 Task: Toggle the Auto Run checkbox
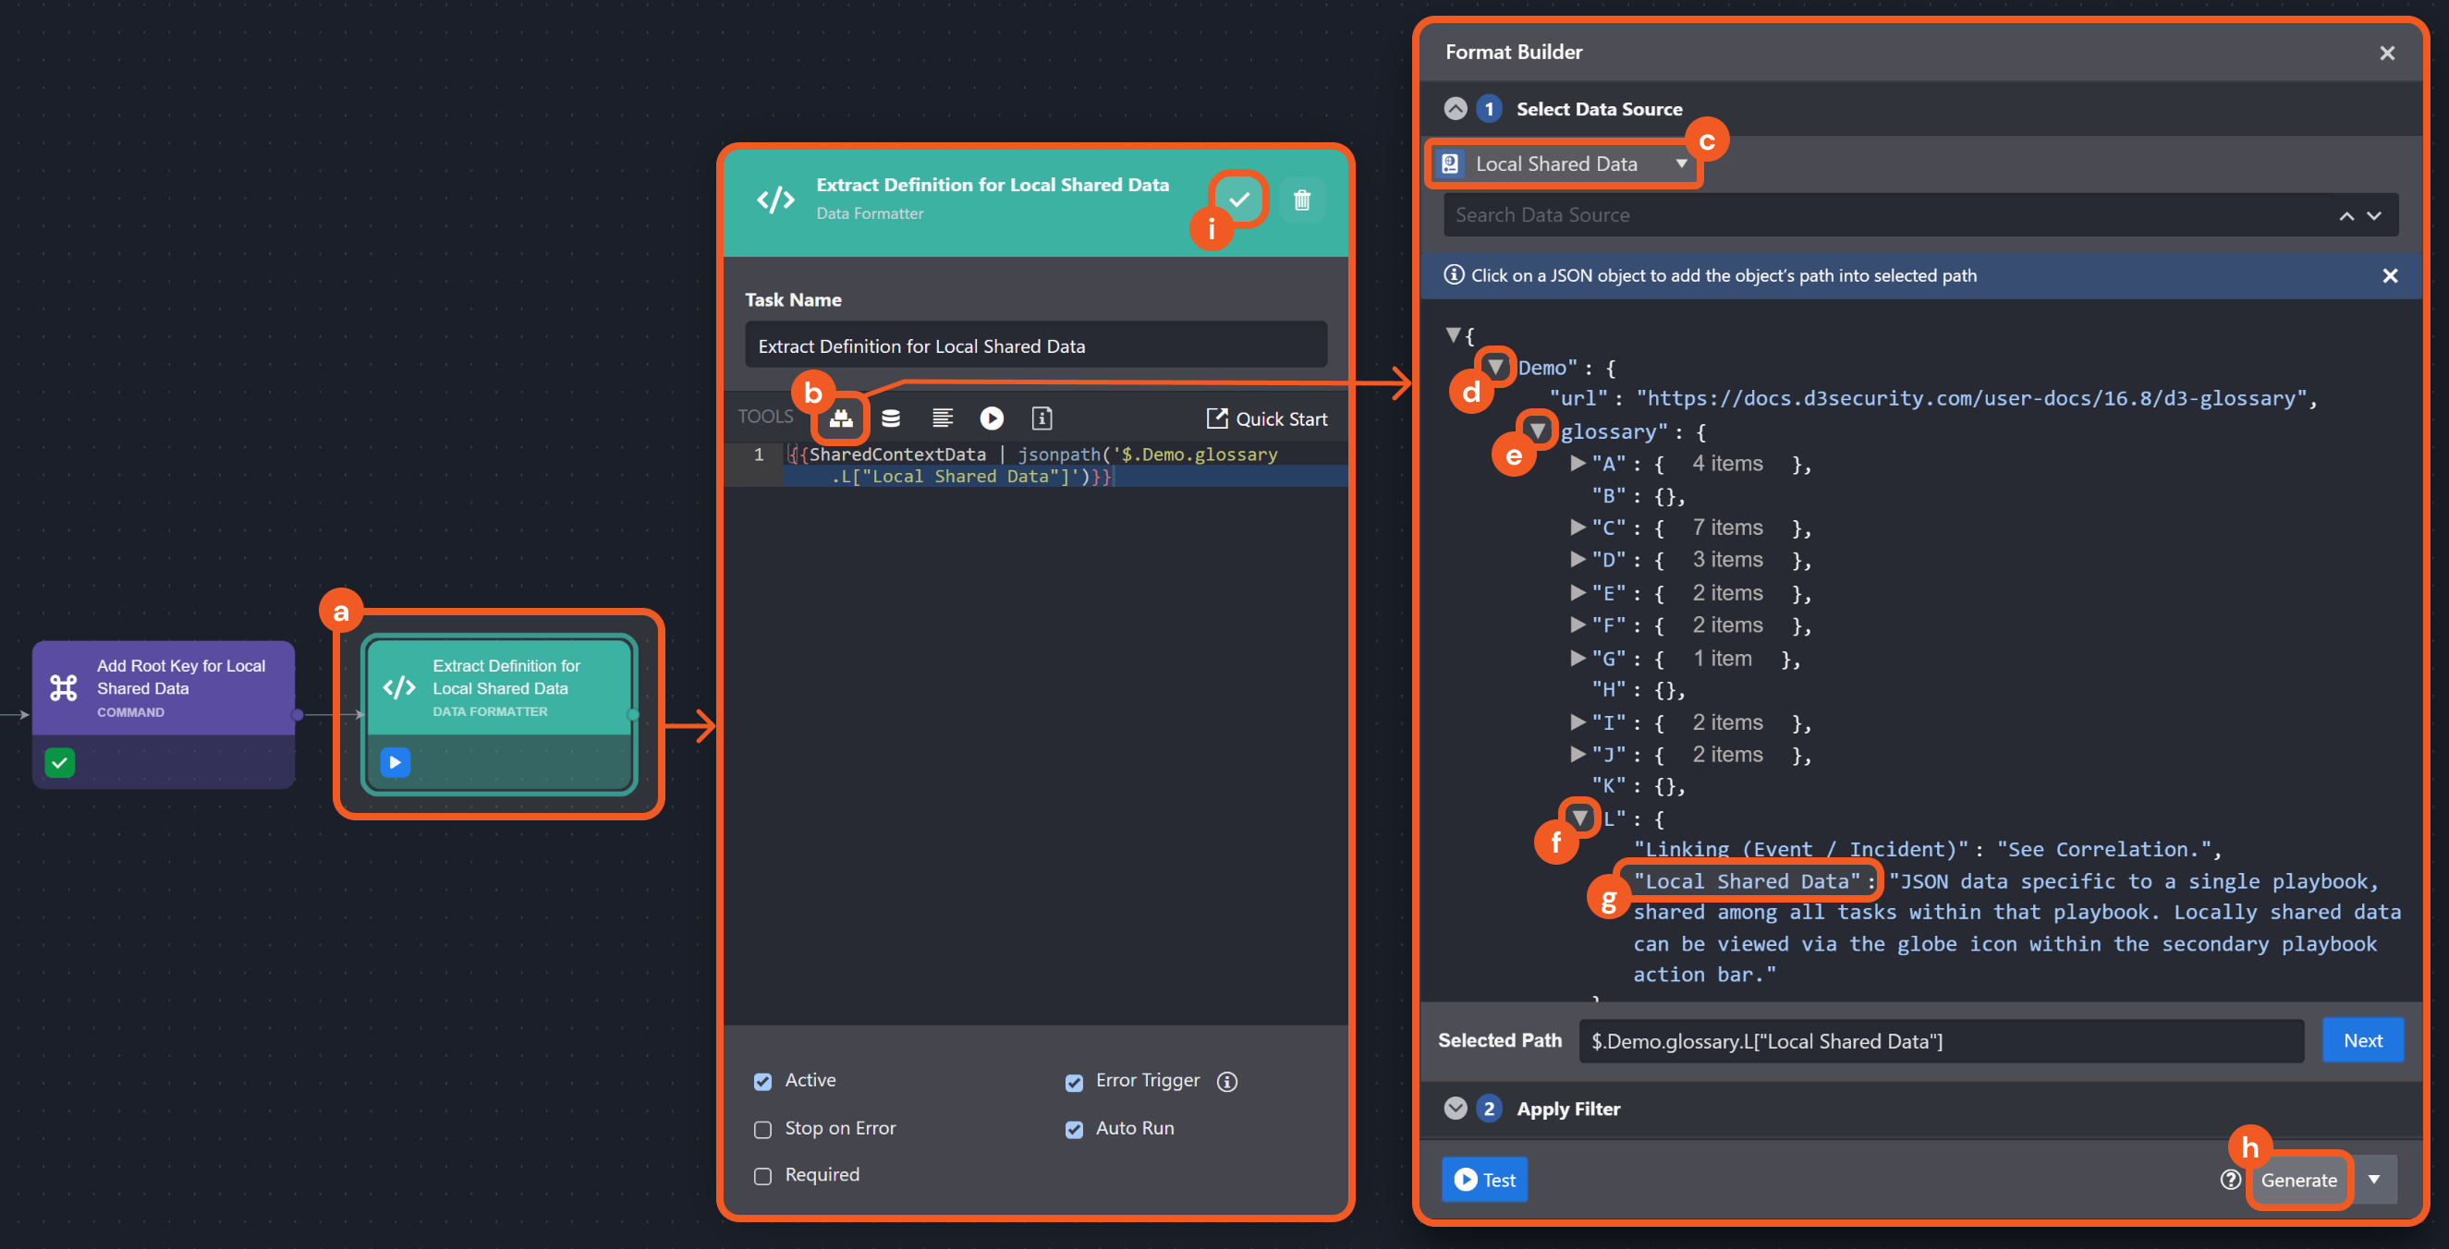click(1074, 1129)
